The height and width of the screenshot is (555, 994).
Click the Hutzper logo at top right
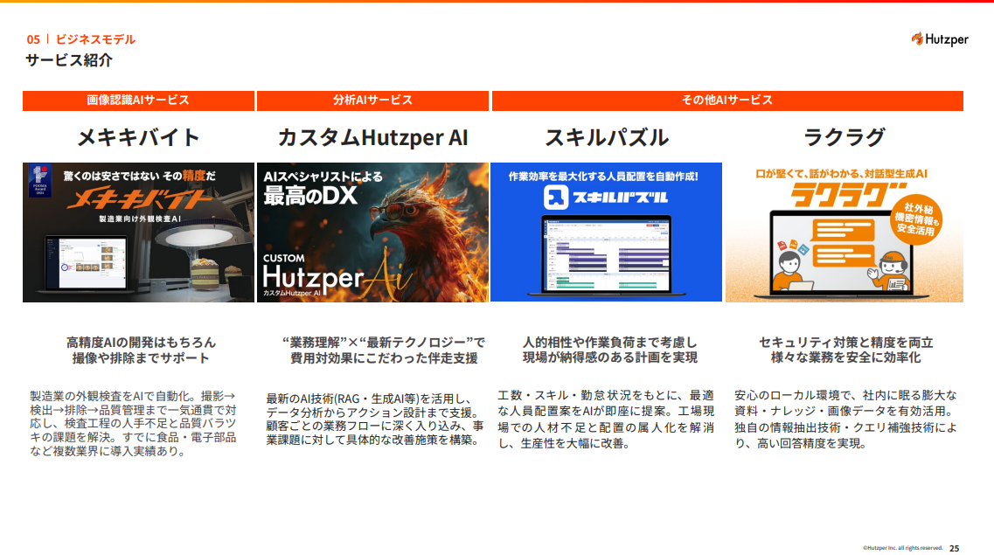tap(940, 39)
